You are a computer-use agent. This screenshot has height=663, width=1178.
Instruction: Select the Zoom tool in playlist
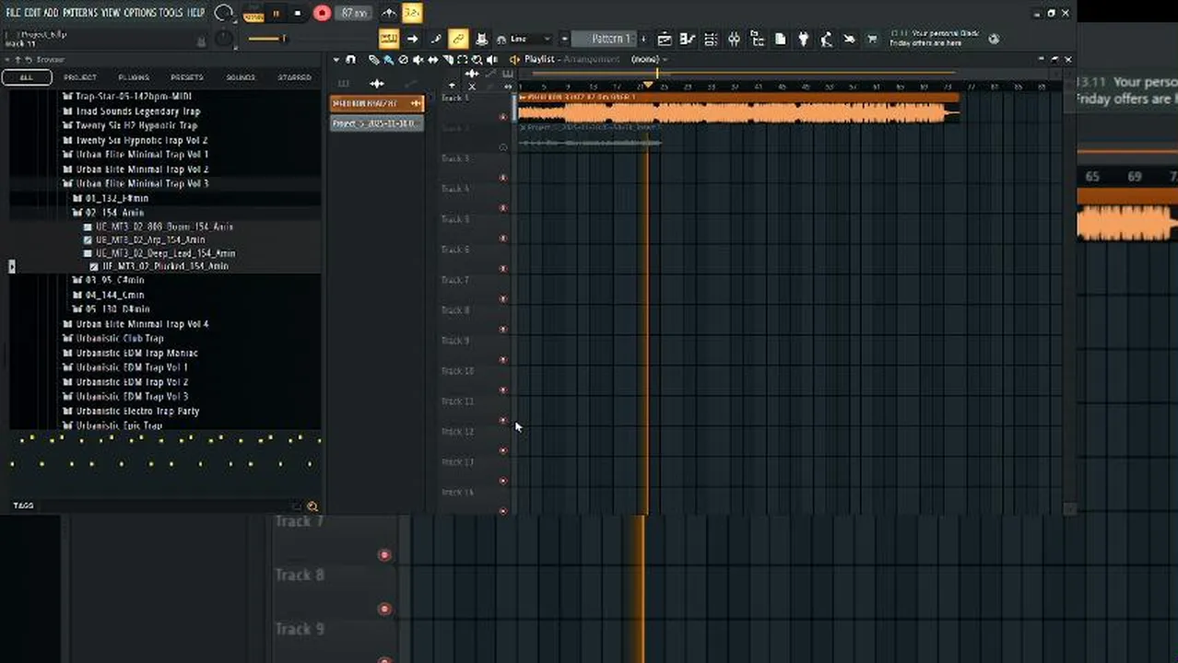(x=477, y=59)
